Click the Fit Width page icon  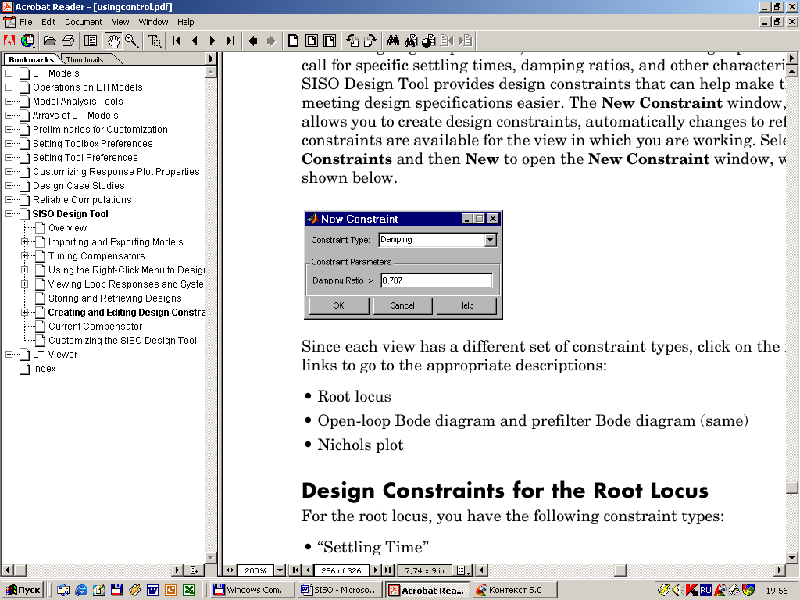330,41
